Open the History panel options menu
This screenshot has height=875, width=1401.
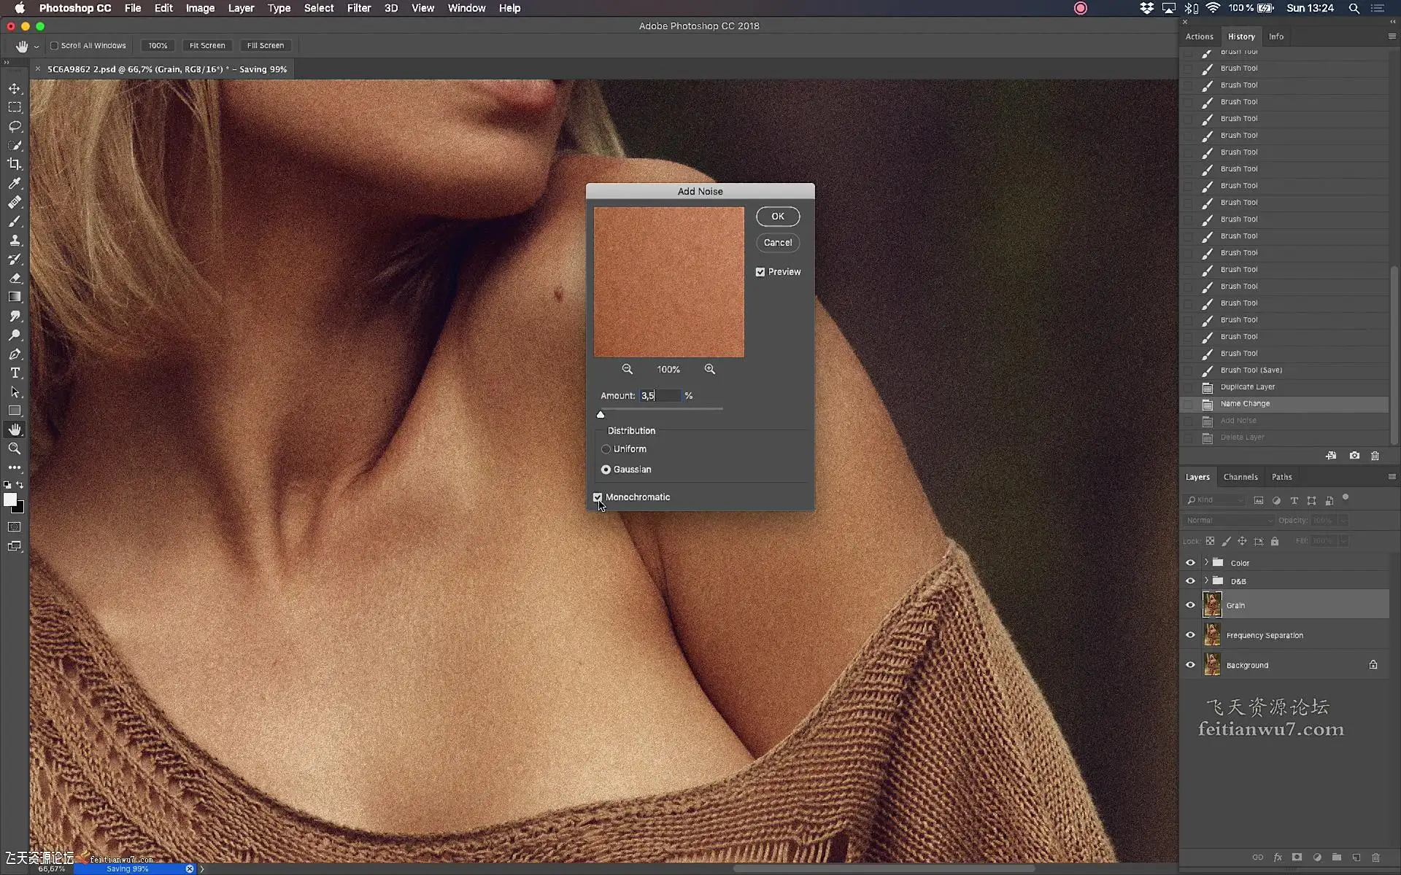coord(1392,36)
